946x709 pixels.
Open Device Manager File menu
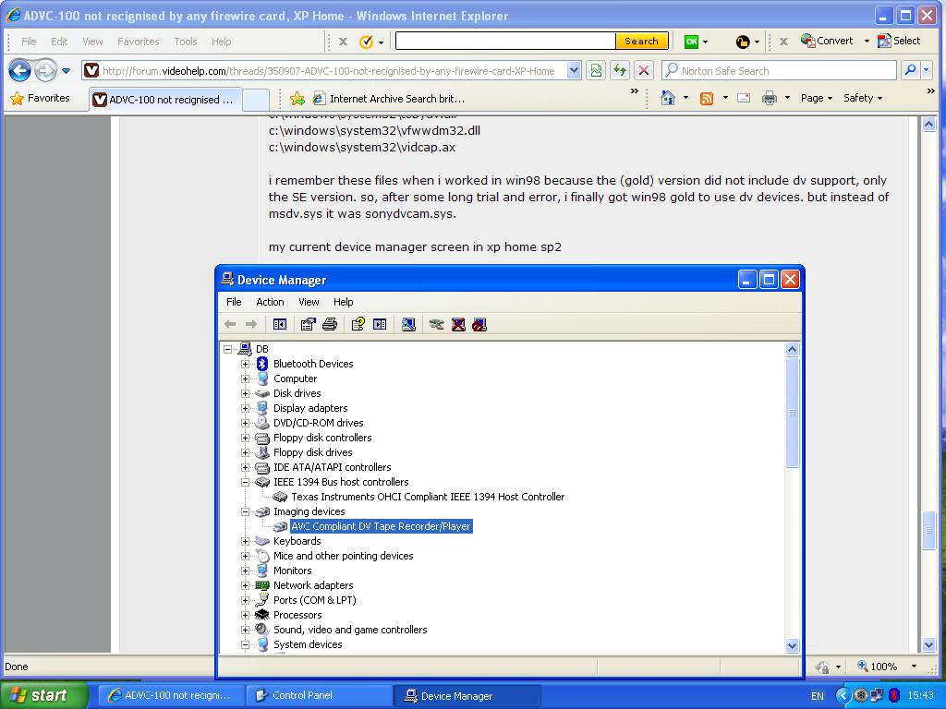point(234,302)
